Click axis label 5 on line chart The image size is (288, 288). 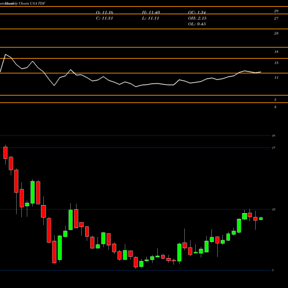tap(275, 100)
